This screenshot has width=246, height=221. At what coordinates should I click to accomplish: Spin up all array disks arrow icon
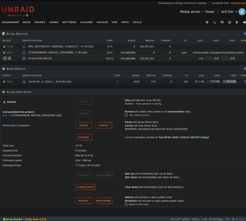[9, 58]
